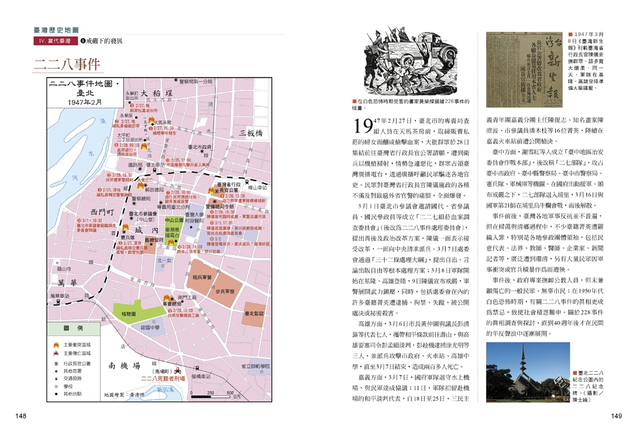
Task: Click the flame icon near 臺灣廣播電台
Action: pyautogui.click(x=171, y=242)
